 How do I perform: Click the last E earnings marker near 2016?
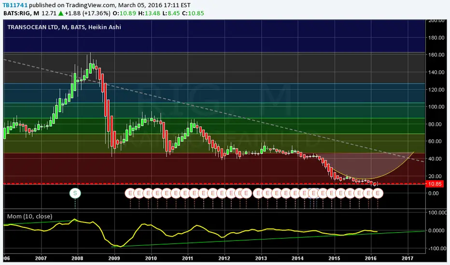click(x=378, y=193)
